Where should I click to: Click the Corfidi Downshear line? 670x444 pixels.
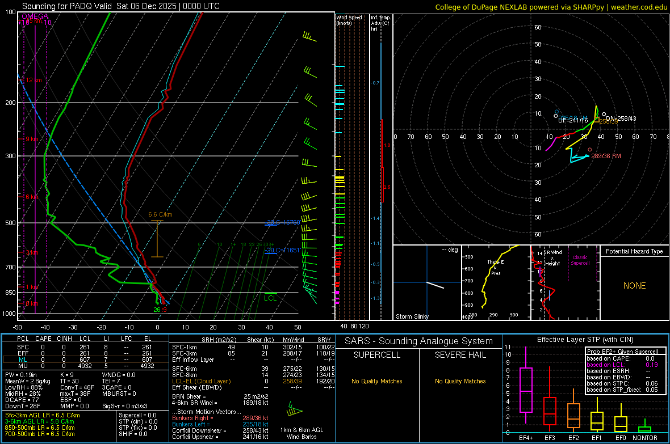tap(220, 430)
